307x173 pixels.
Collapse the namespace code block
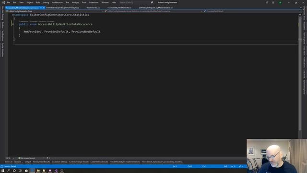tap(13, 15)
